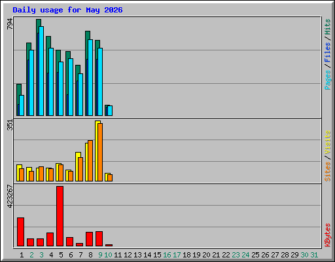The image size is (335, 262).
Task: Click the day 31 label on x-axis
Action: (x=314, y=255)
